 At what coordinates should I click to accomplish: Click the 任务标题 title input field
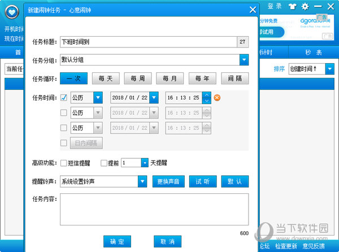point(149,42)
